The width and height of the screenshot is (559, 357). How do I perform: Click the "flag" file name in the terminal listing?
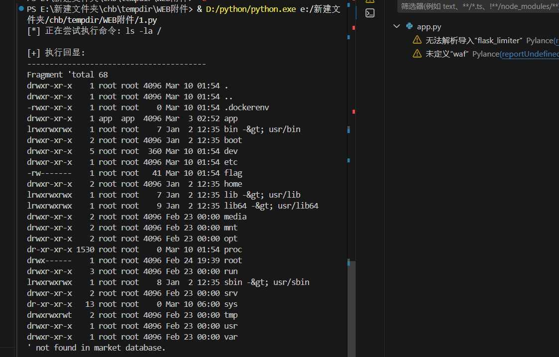(233, 173)
